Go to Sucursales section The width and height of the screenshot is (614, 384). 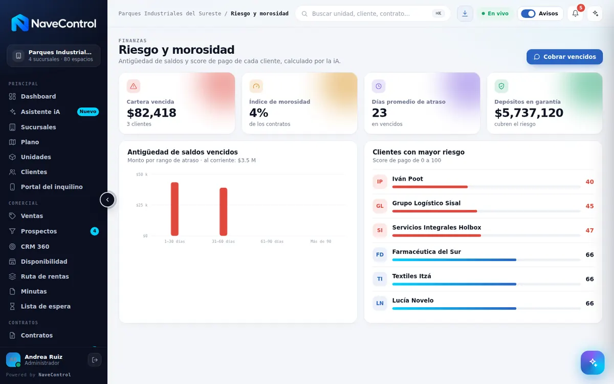click(x=54, y=127)
